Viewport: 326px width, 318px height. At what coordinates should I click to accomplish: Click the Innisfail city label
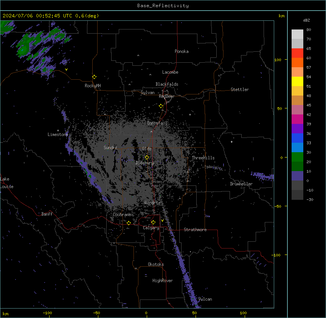click(x=157, y=123)
